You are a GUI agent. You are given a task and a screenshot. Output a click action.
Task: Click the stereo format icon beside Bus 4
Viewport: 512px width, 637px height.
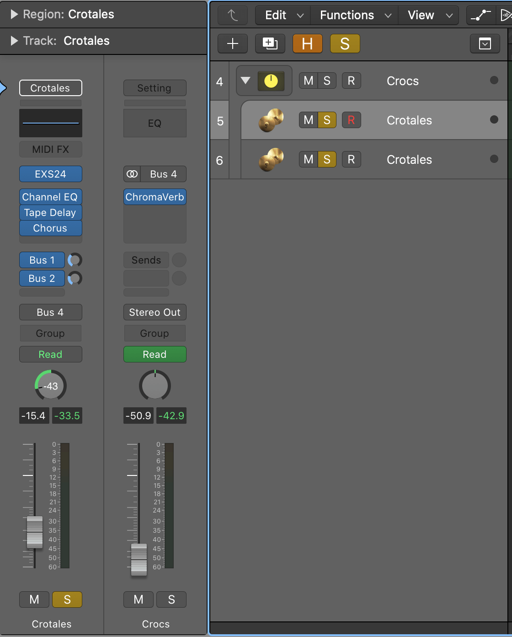pyautogui.click(x=132, y=174)
